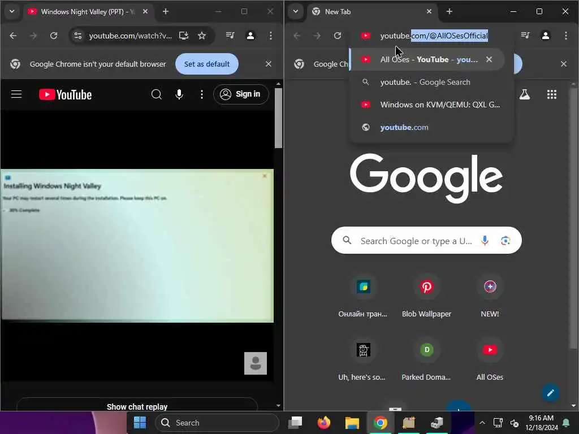Viewport: 579px width, 434px height.
Task: Click the youtube.com/watch address bar
Action: [130, 36]
